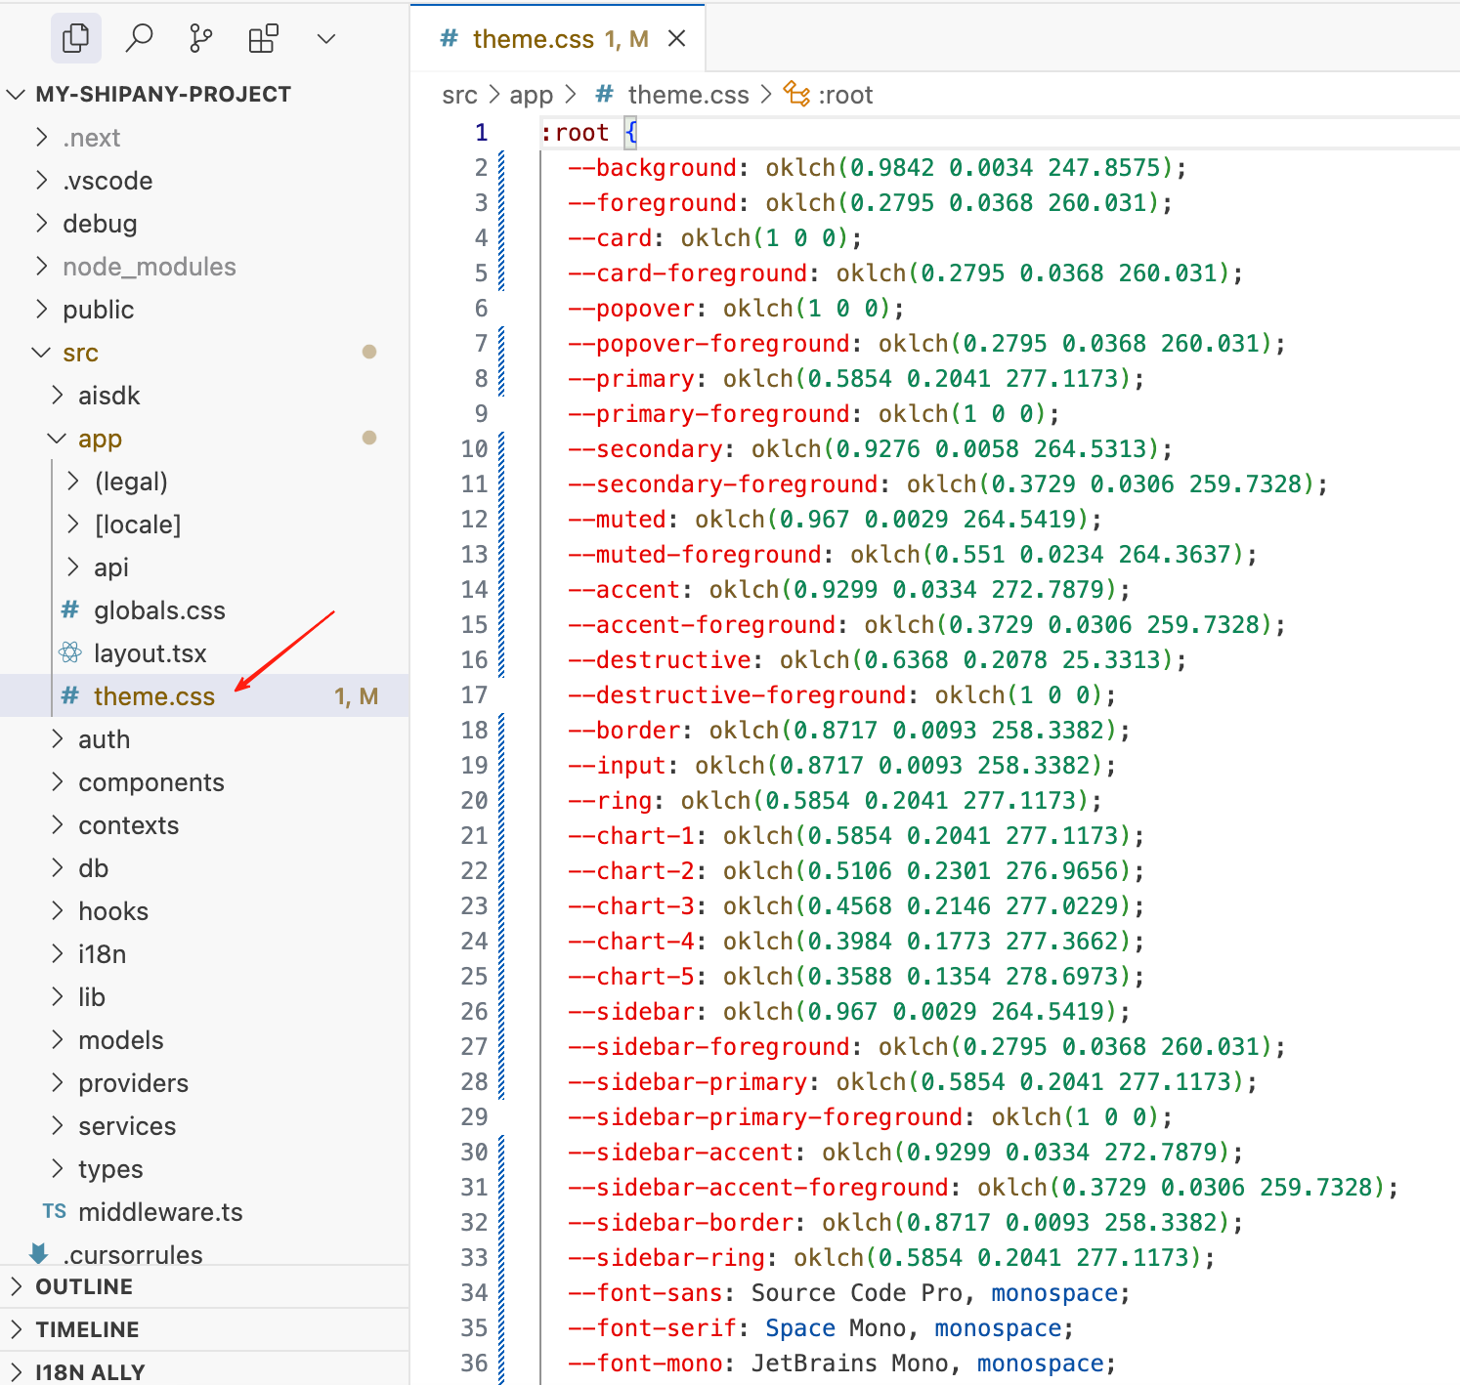The width and height of the screenshot is (1460, 1385).
Task: Collapse the app folder
Action: tap(56, 438)
